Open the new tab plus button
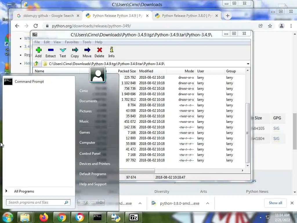Image resolution: width=297 pixels, height=223 pixels. [x=228, y=16]
